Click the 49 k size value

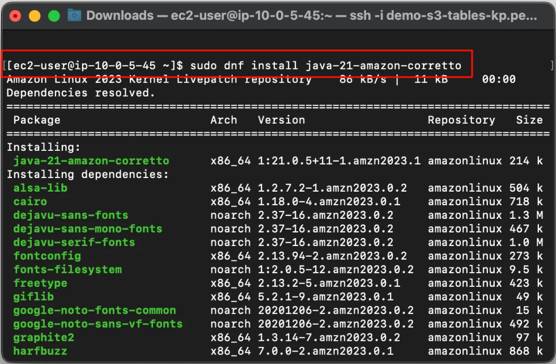coord(529,297)
